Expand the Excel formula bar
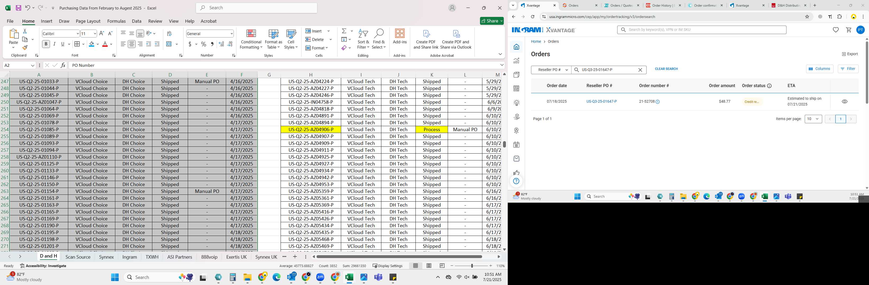The image size is (869, 285). (x=502, y=65)
